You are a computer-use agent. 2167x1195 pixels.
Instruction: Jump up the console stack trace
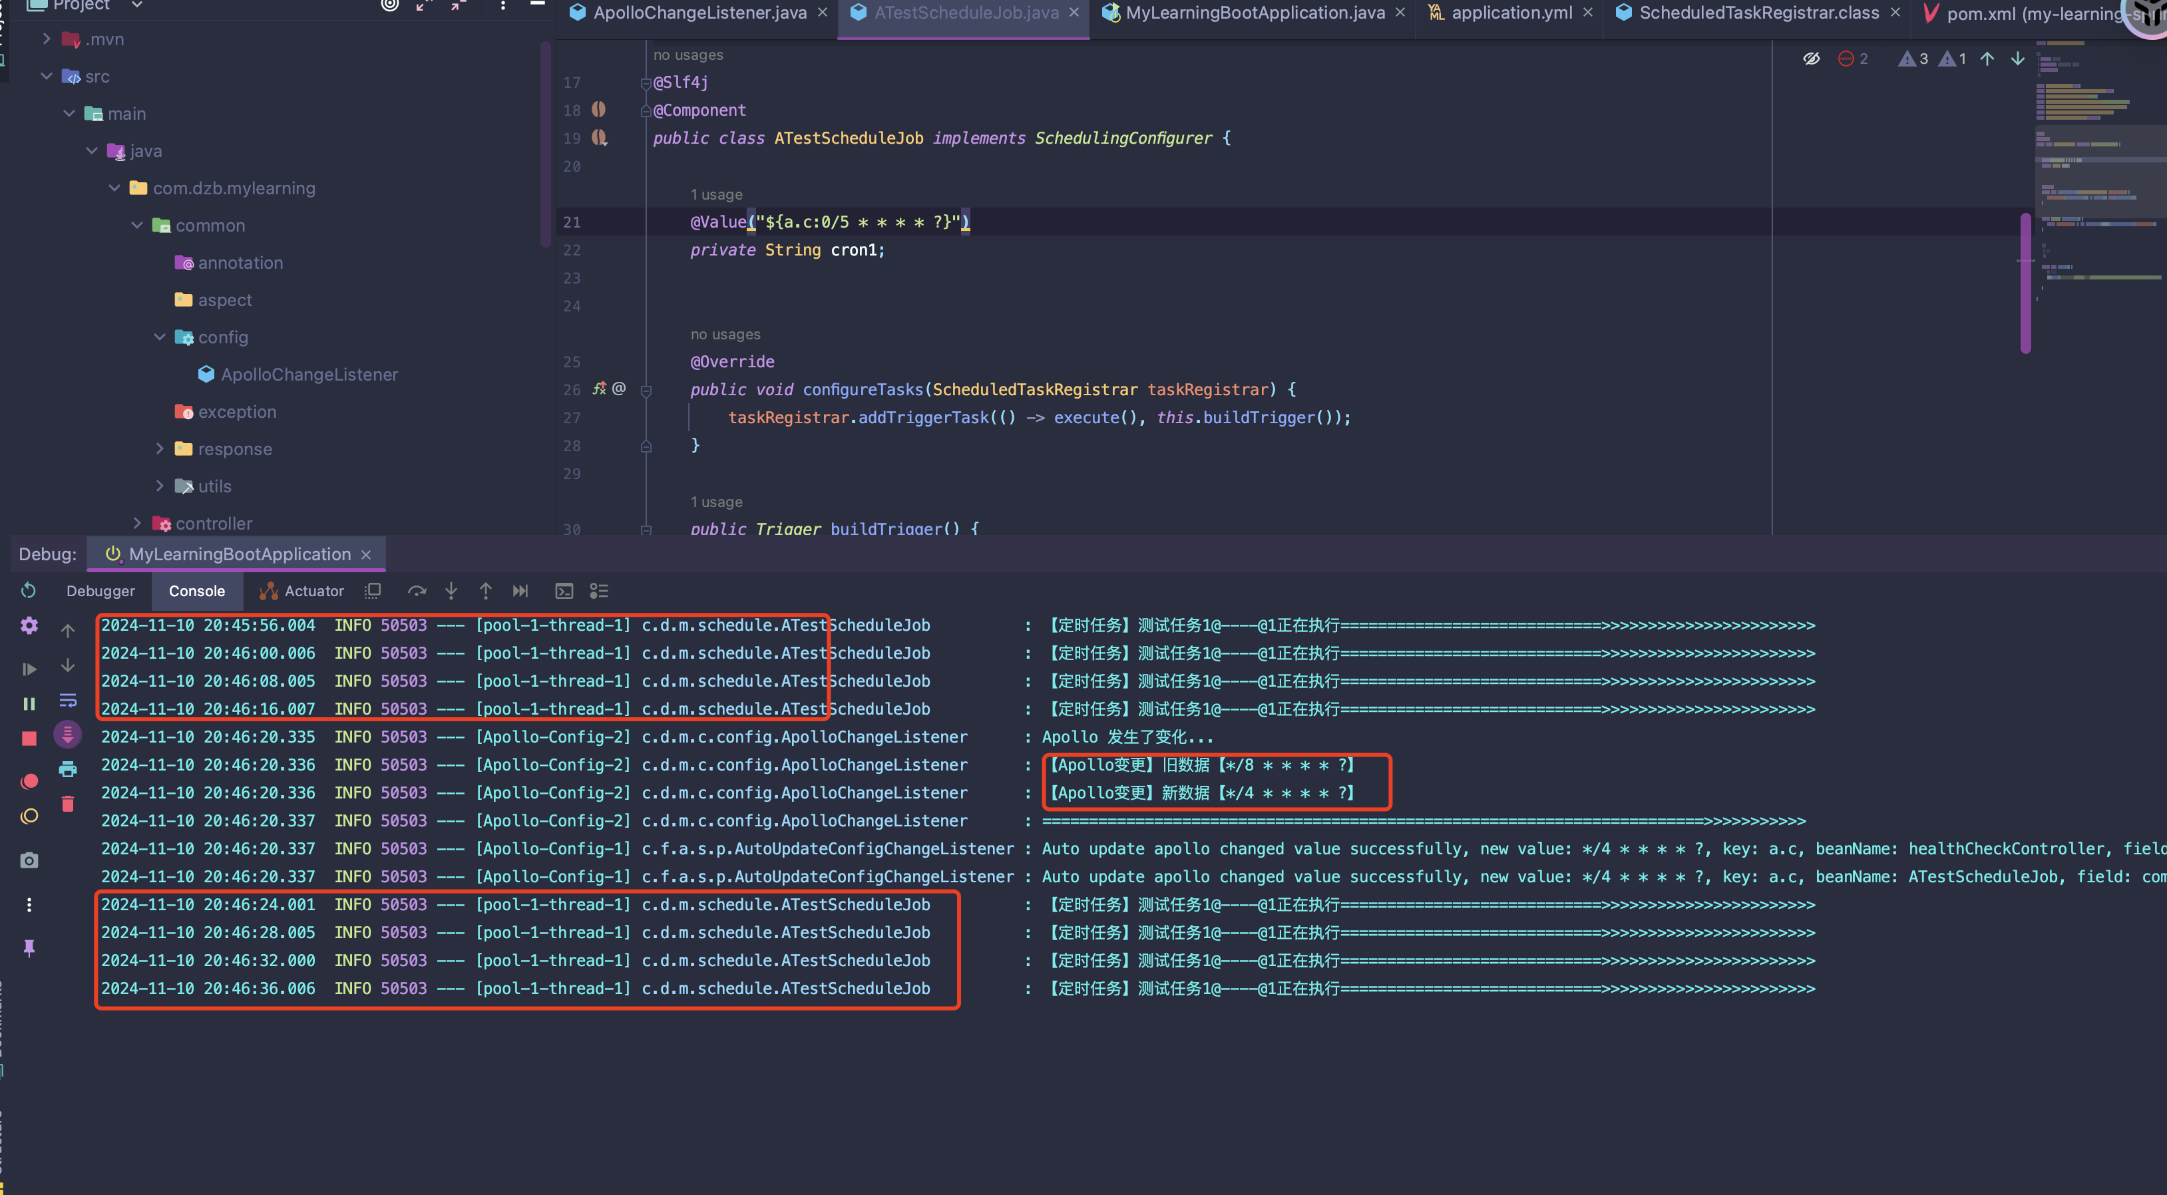pyautogui.click(x=68, y=631)
